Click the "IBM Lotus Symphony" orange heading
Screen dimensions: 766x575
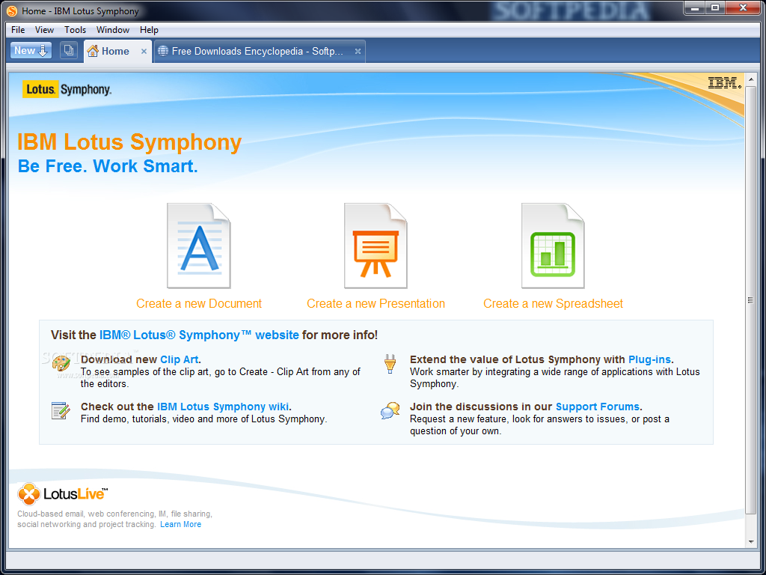129,142
